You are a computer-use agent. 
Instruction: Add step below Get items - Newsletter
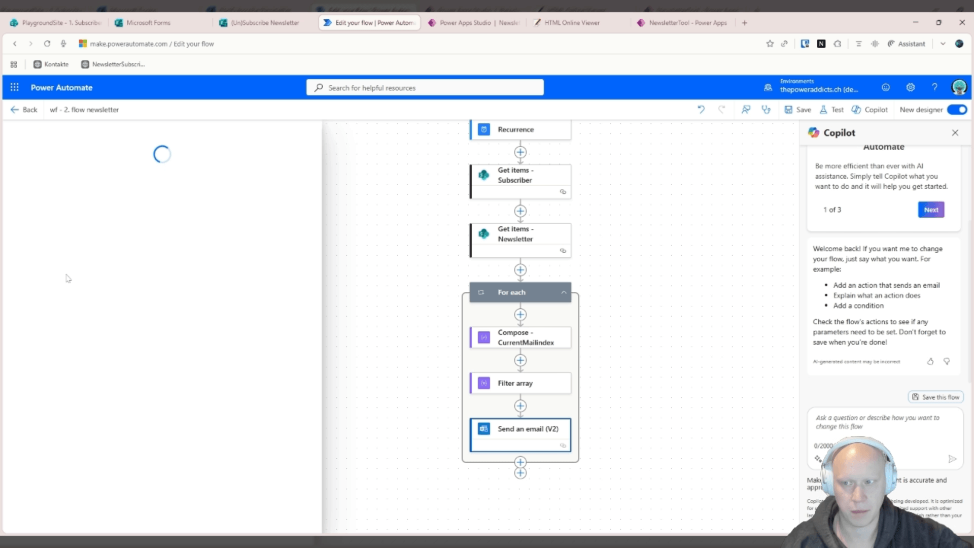point(520,270)
